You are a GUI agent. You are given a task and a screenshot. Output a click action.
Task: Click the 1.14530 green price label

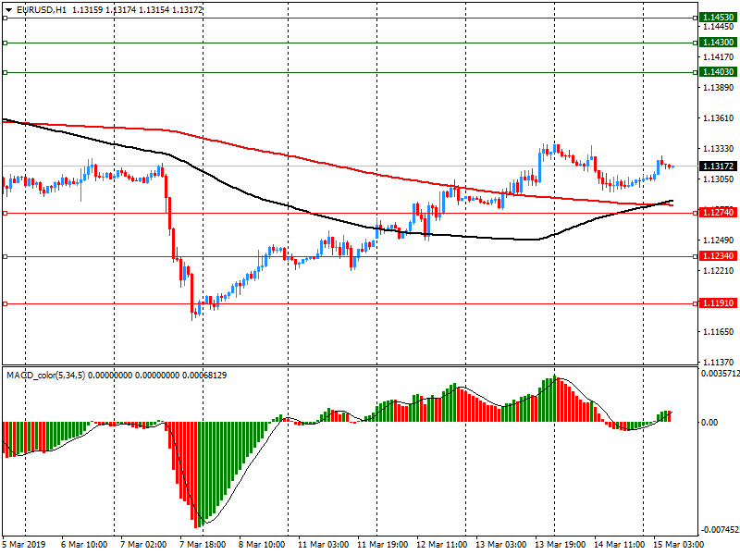point(718,18)
